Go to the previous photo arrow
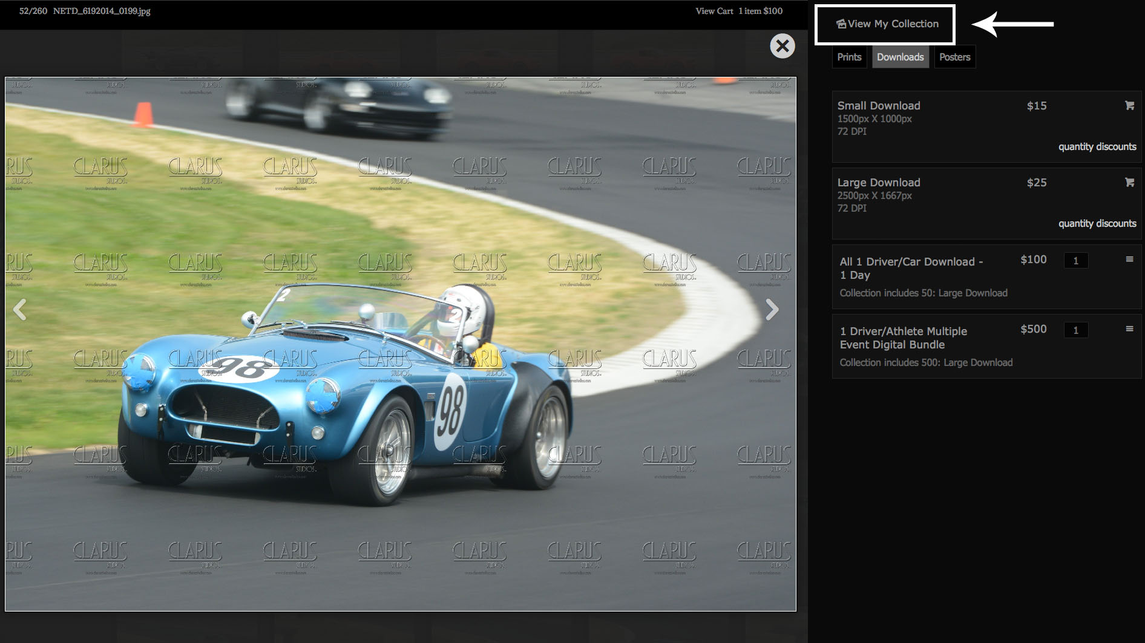The image size is (1145, 643). [20, 309]
